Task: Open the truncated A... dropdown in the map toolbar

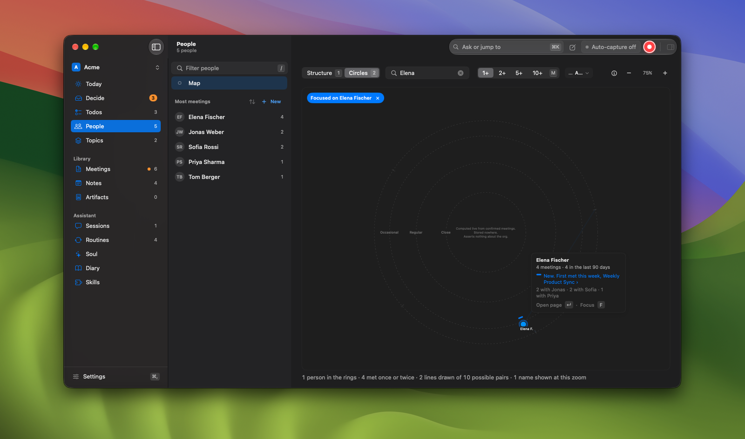Action: (579, 73)
